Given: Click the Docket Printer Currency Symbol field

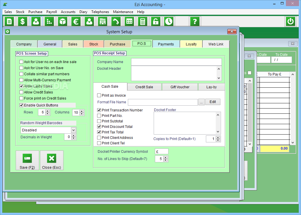Looking at the screenshot, I should 162,152.
